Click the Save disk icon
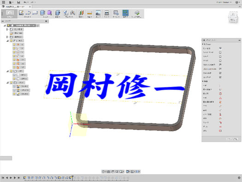The width and height of the screenshot is (242, 182). click(x=18, y=2)
